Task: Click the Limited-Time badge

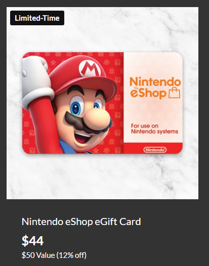Action: (37, 18)
